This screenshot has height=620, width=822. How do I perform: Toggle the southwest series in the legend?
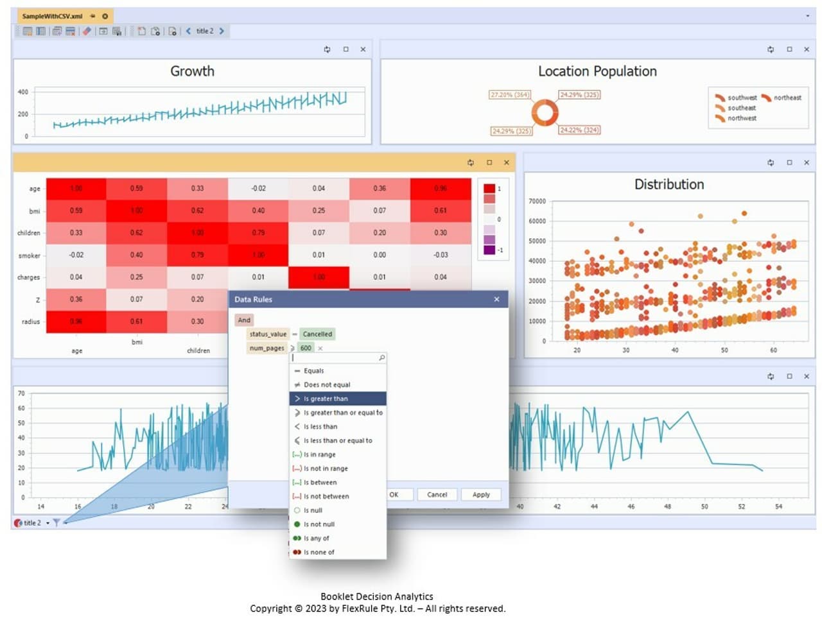click(742, 98)
